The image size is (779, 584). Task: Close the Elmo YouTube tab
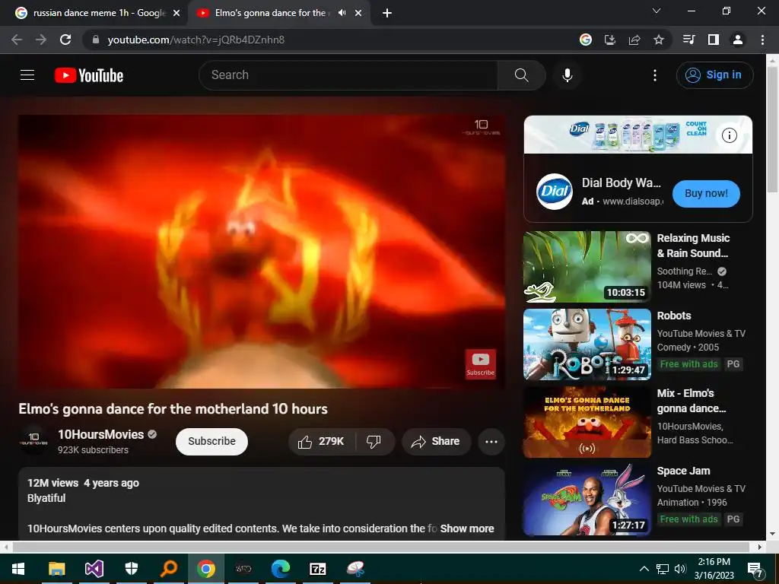click(x=358, y=14)
